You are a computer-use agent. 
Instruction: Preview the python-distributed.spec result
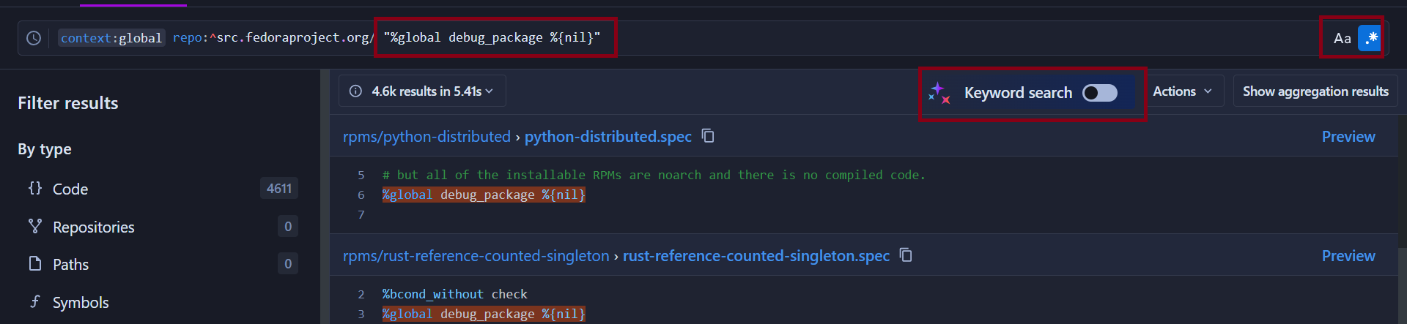(1348, 137)
